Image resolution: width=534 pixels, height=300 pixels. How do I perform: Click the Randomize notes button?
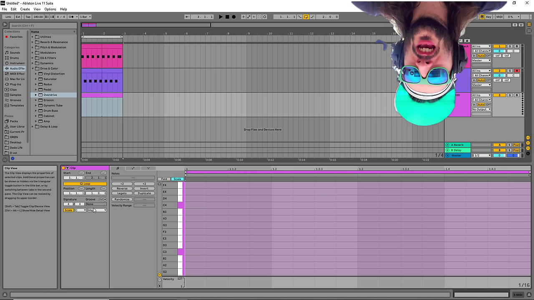pyautogui.click(x=122, y=200)
